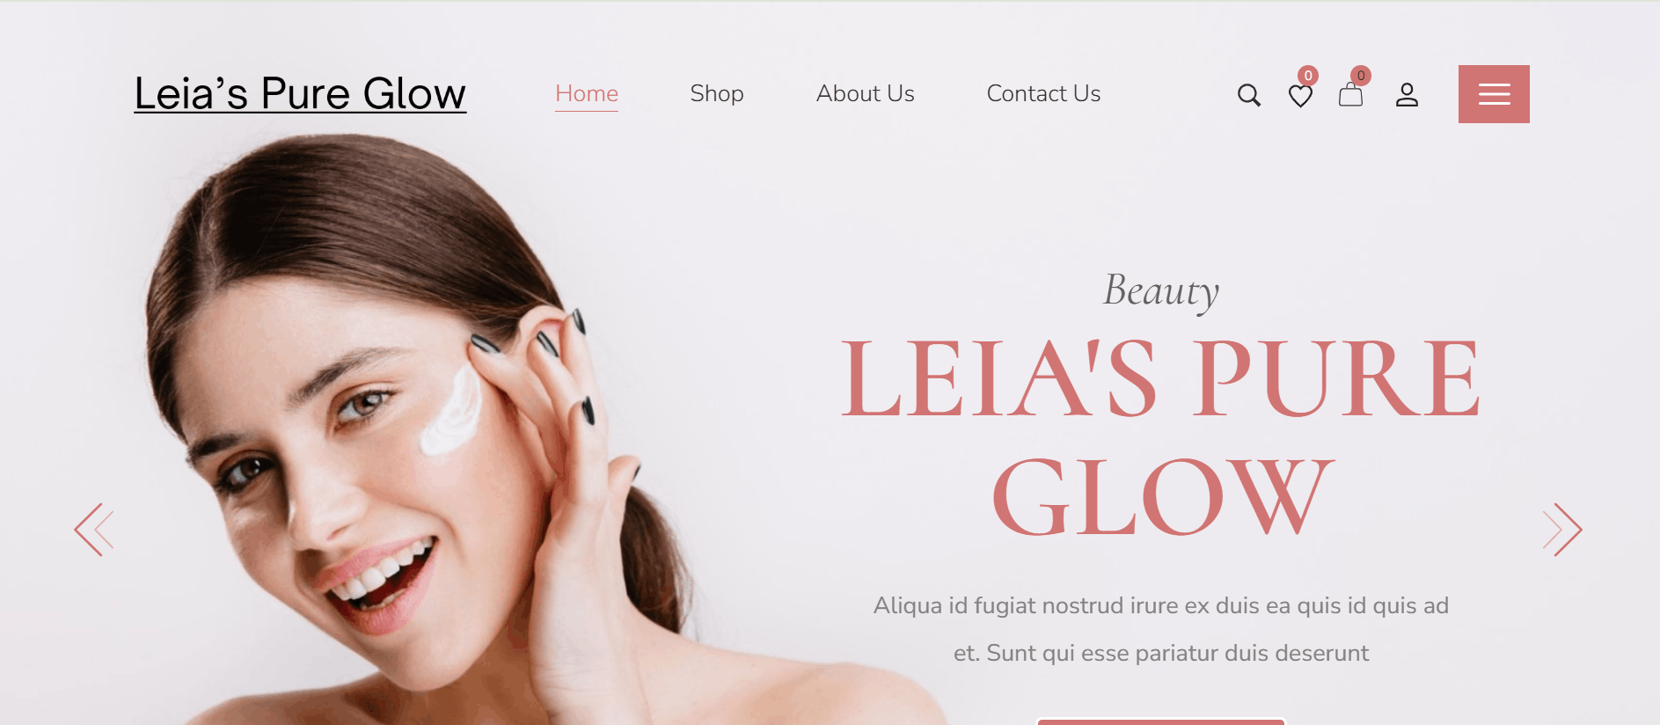Image resolution: width=1660 pixels, height=725 pixels.
Task: Click the LEIA'S PURE GLOW hero heading
Action: click(1161, 437)
